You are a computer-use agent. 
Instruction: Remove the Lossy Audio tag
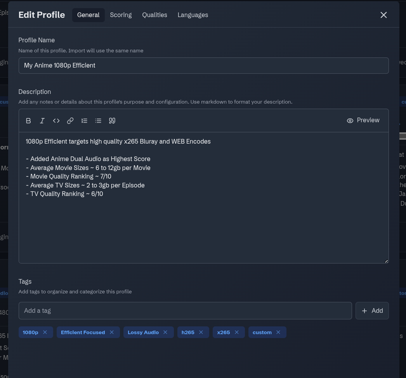(x=165, y=332)
